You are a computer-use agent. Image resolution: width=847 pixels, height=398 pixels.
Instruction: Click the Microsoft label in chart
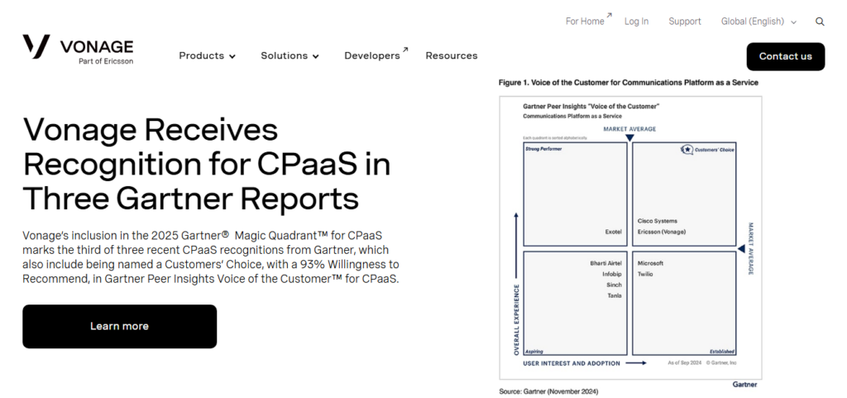(650, 263)
